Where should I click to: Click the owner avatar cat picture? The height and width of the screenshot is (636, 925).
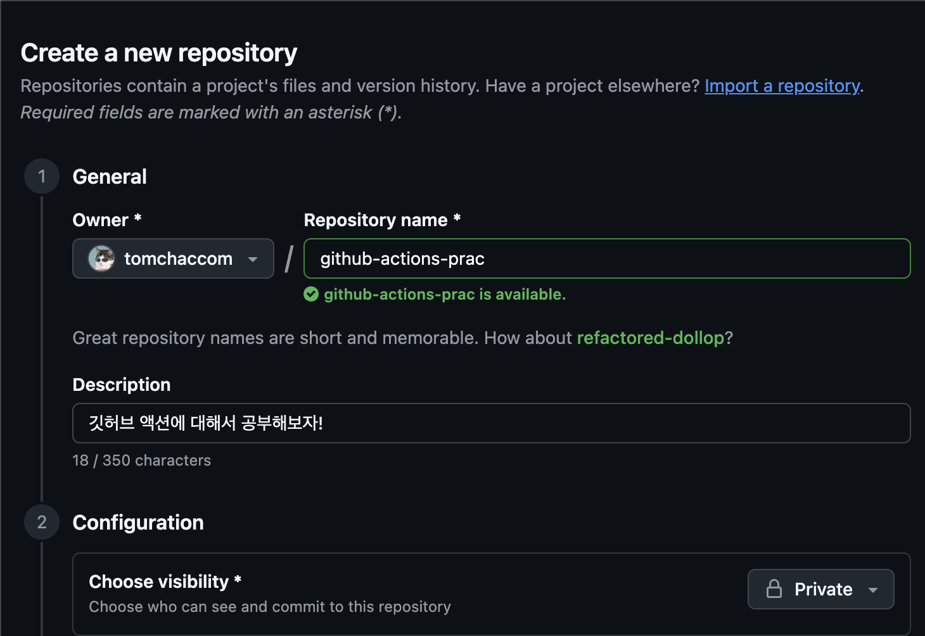(101, 258)
